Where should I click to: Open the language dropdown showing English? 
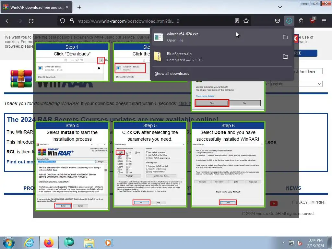[296, 84]
